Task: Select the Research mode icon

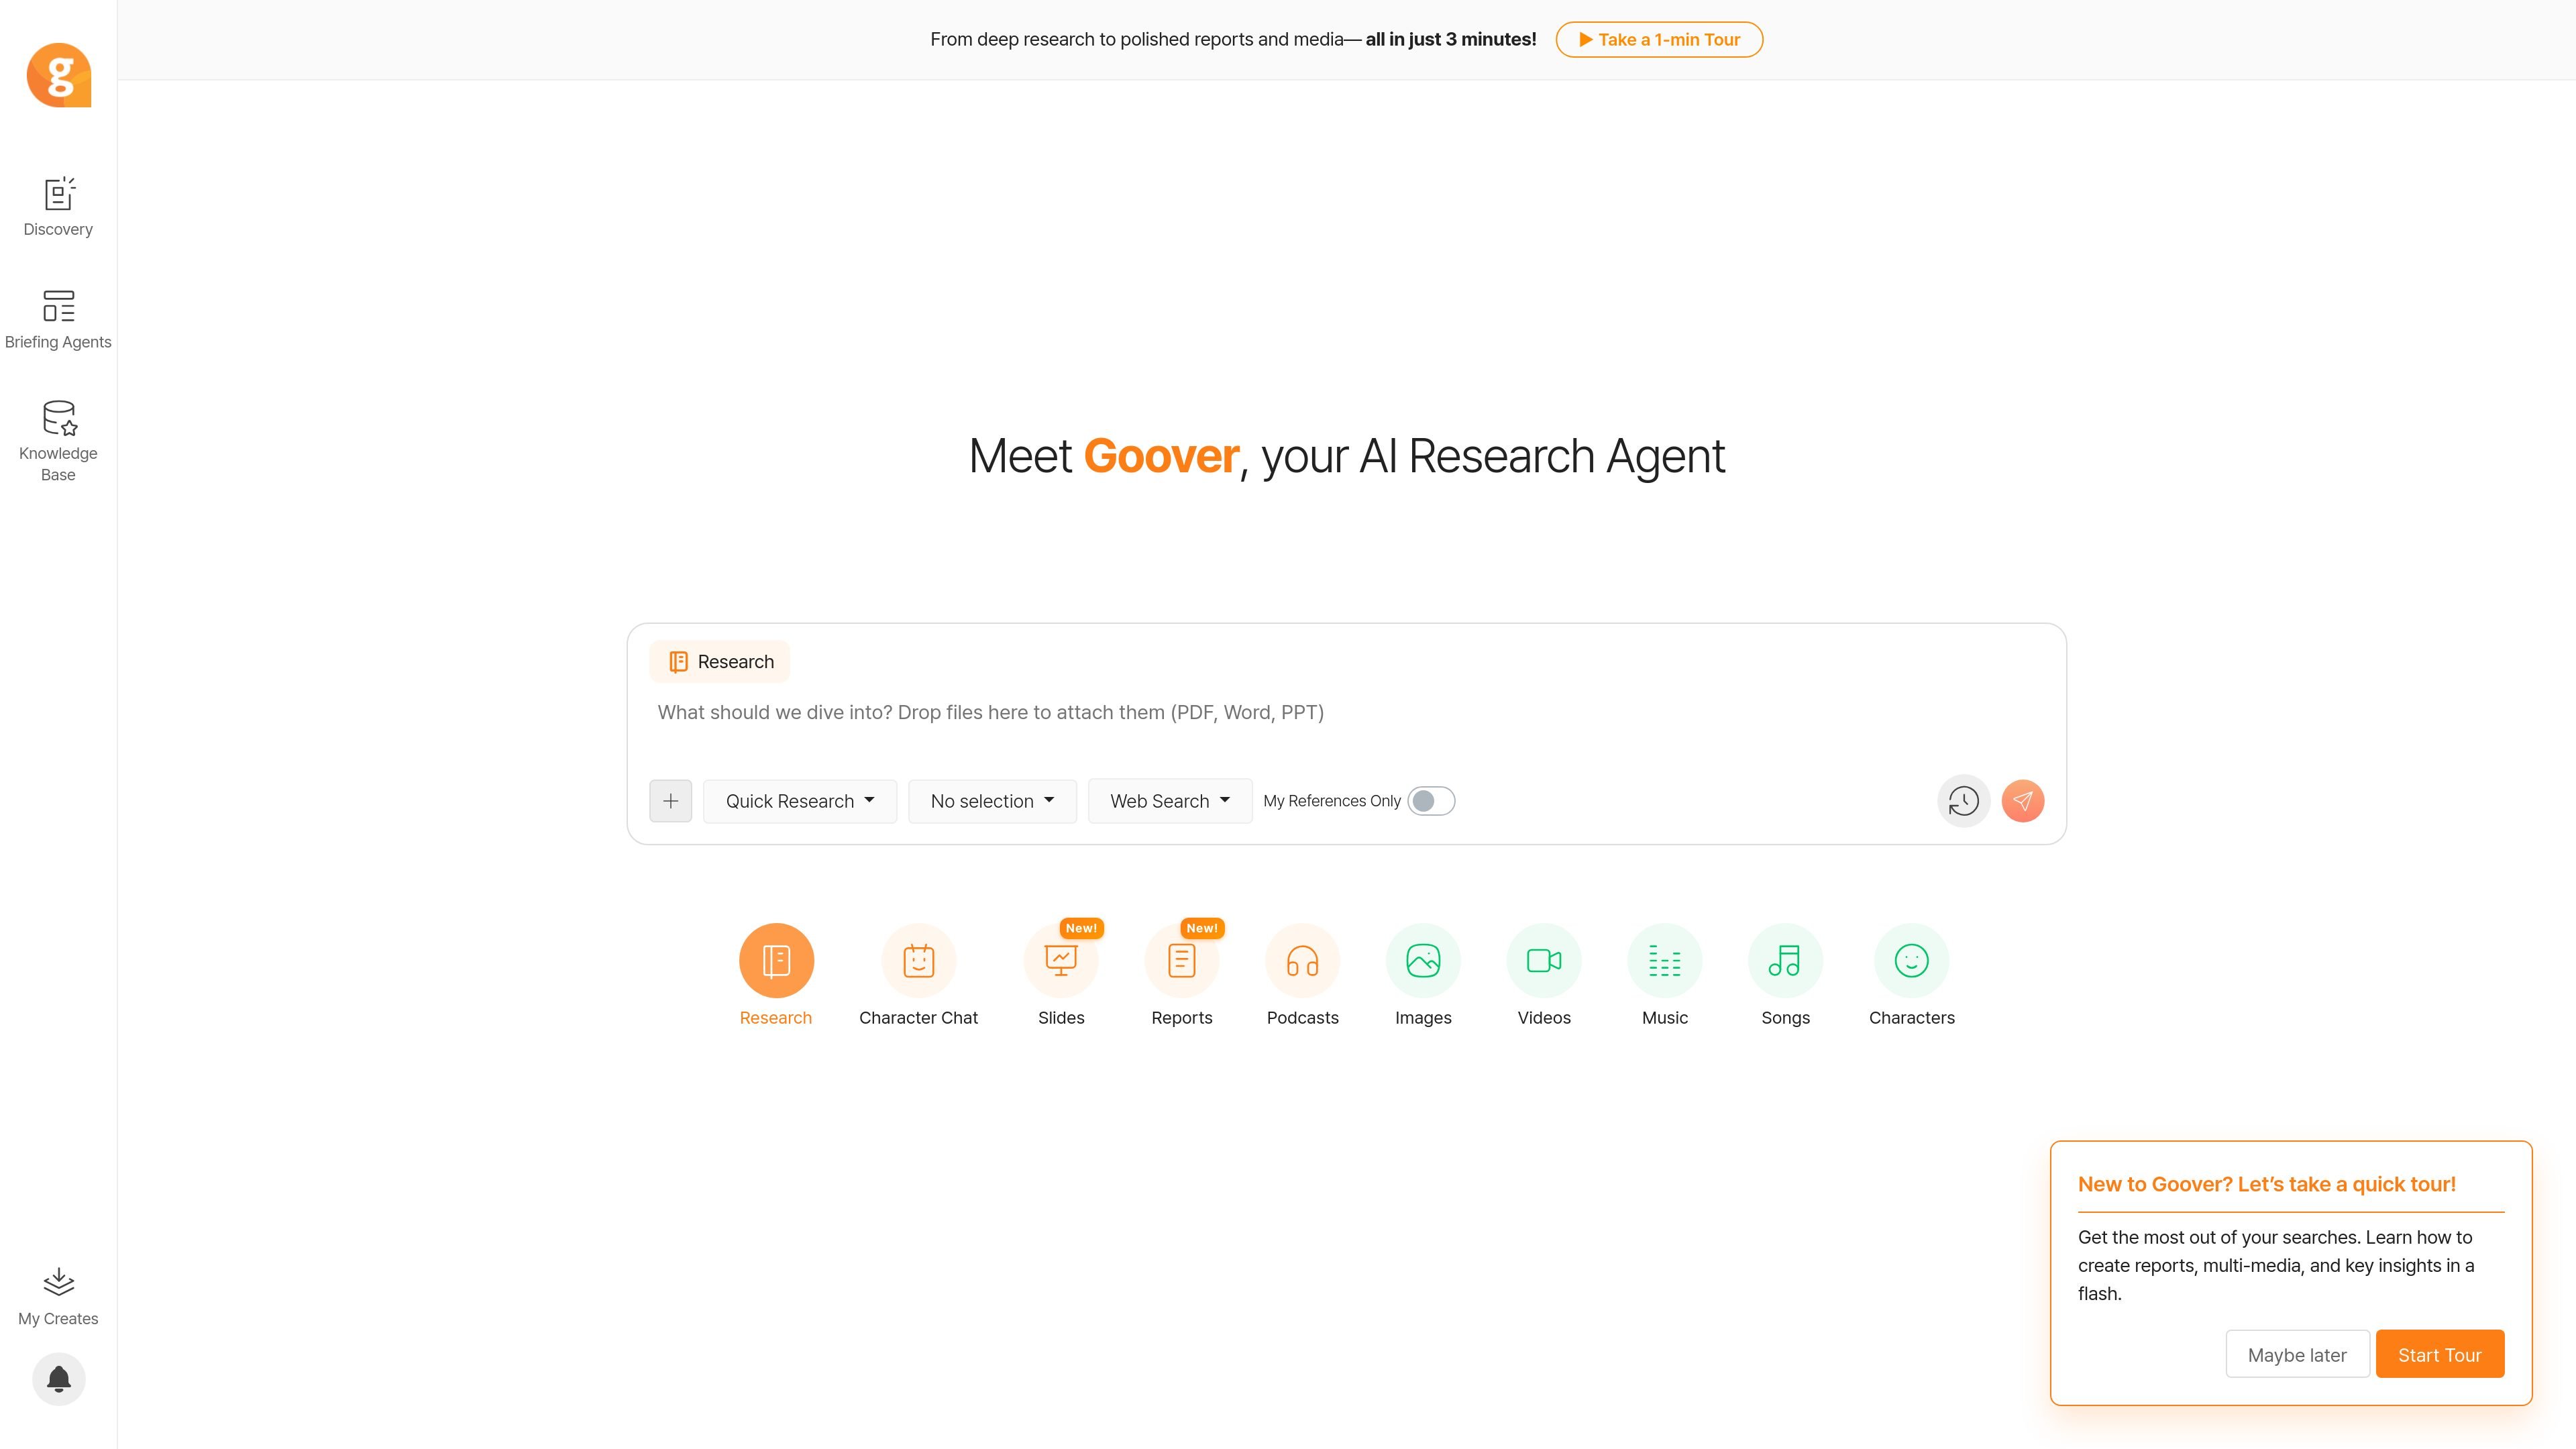Action: click(x=776, y=961)
